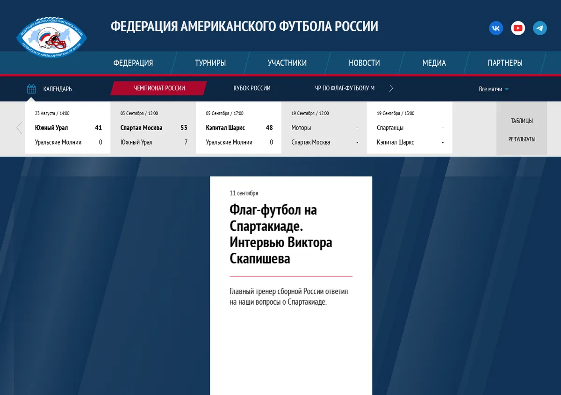Expand the Все матчи dropdown
The height and width of the screenshot is (395, 561).
tap(494, 89)
